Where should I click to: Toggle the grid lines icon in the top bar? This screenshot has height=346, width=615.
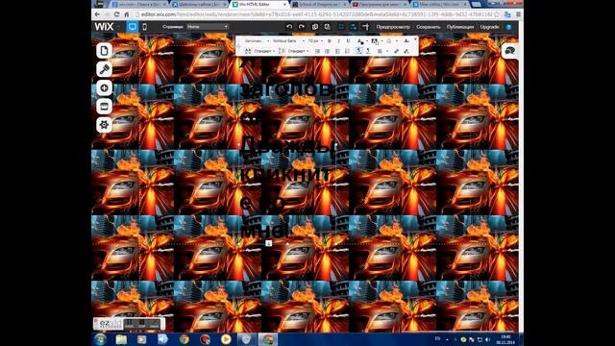tap(341, 27)
